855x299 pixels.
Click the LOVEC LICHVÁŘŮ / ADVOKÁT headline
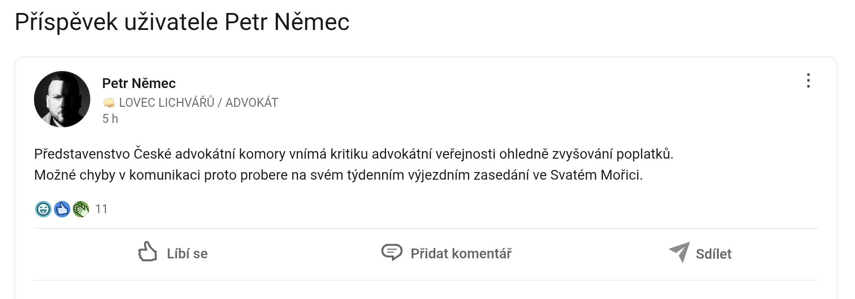click(198, 103)
